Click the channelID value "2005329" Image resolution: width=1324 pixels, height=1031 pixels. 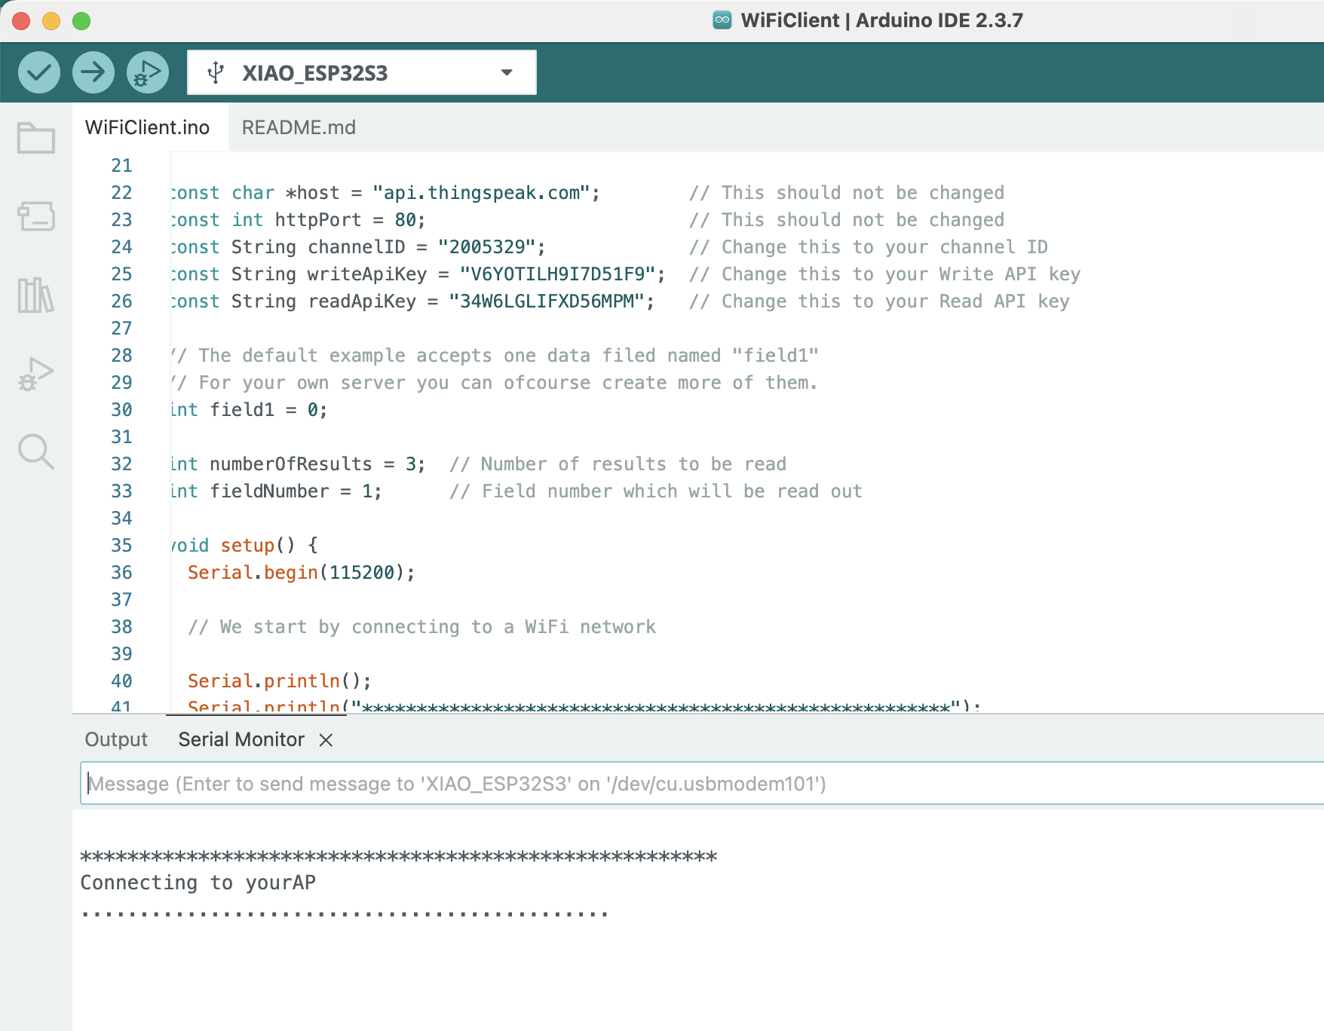486,247
